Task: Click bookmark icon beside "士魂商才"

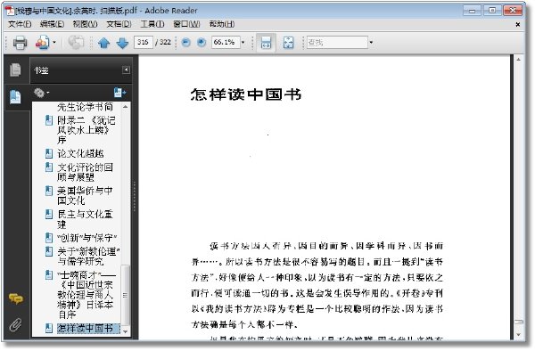Action: click(x=49, y=274)
